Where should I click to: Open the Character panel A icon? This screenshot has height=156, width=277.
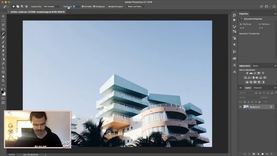point(235,72)
